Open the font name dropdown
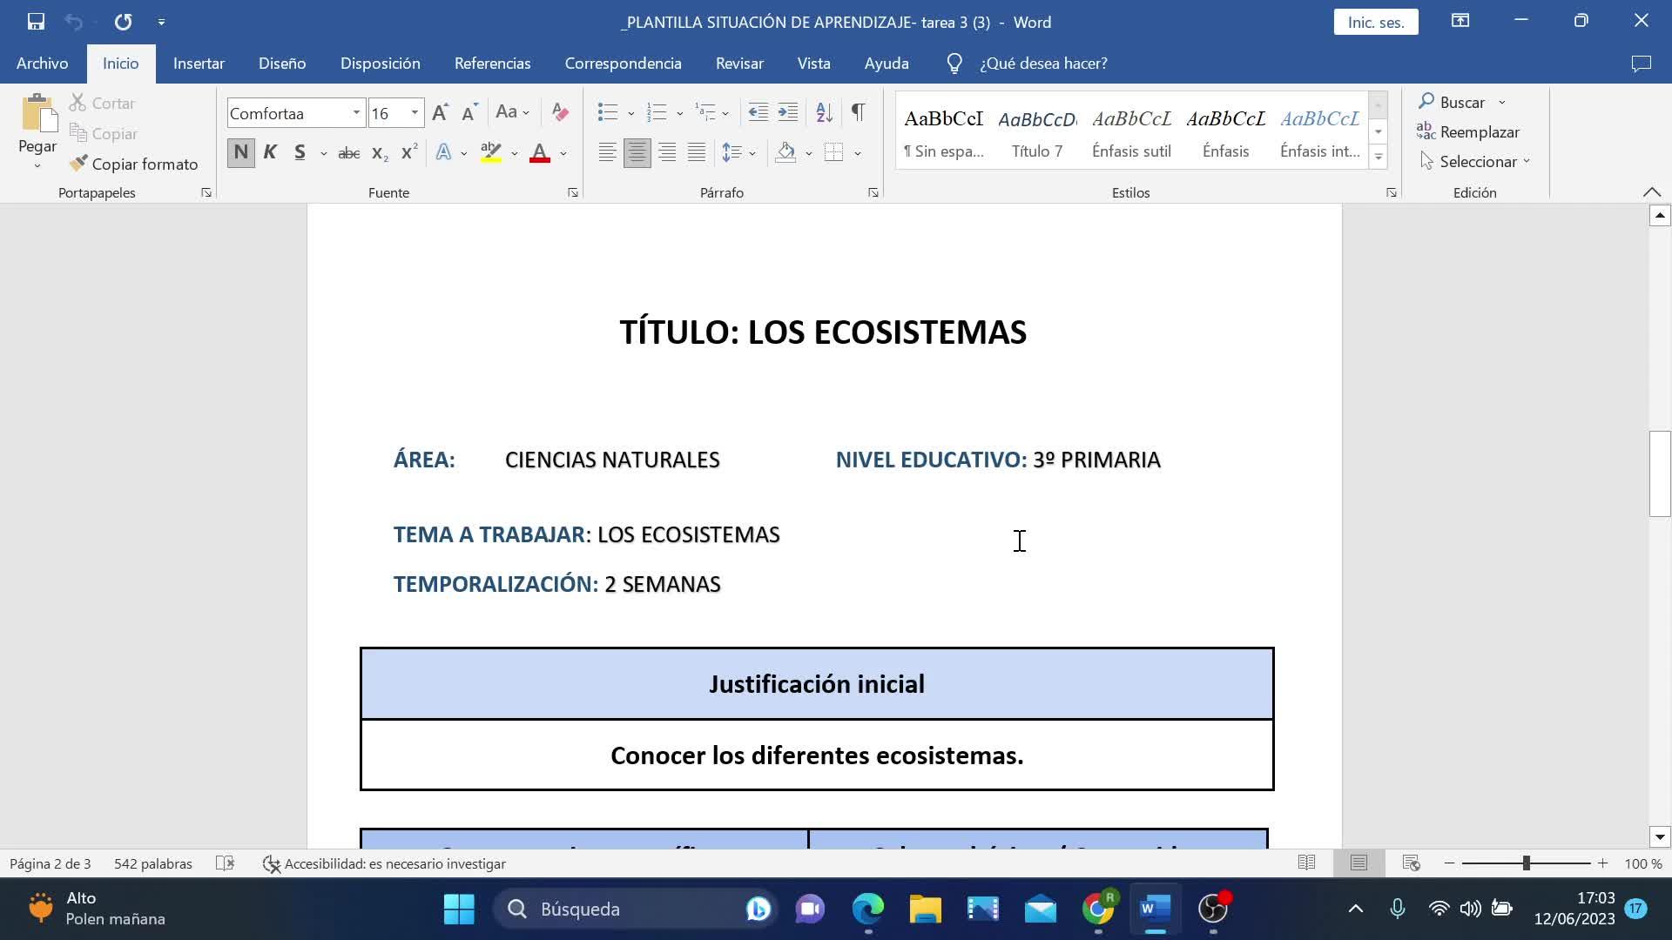 (x=356, y=113)
